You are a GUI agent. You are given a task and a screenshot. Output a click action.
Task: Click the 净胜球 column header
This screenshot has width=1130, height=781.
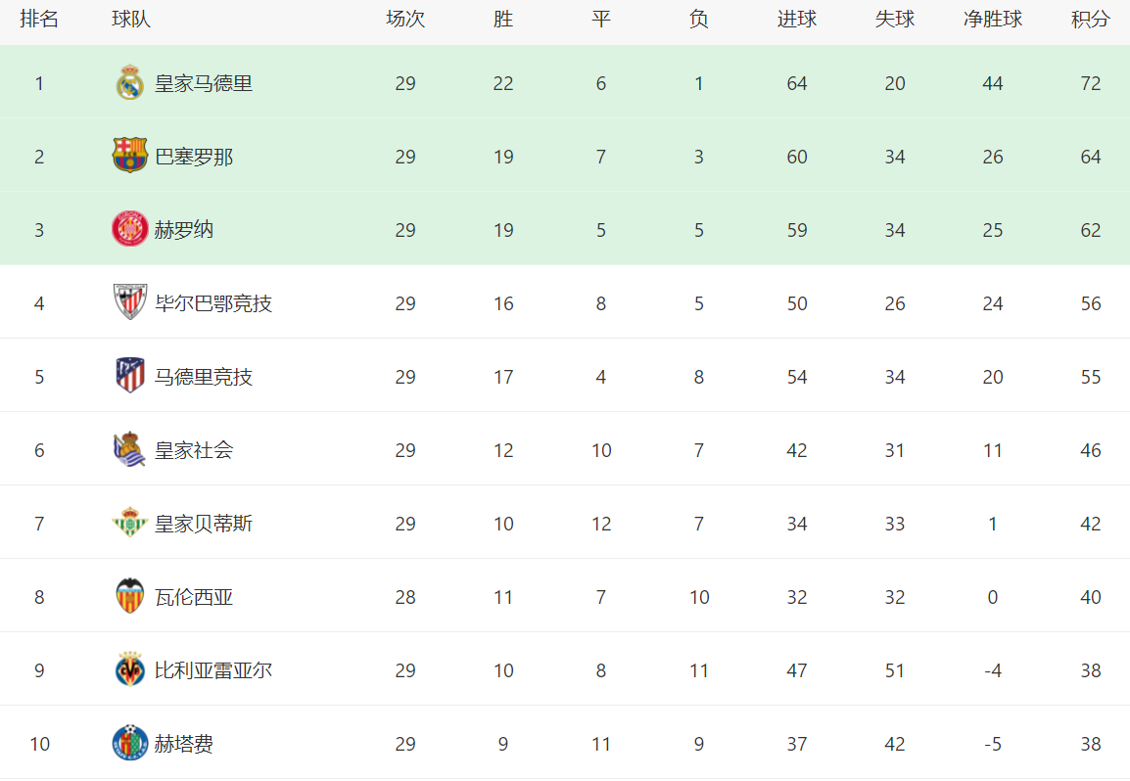pyautogui.click(x=993, y=20)
